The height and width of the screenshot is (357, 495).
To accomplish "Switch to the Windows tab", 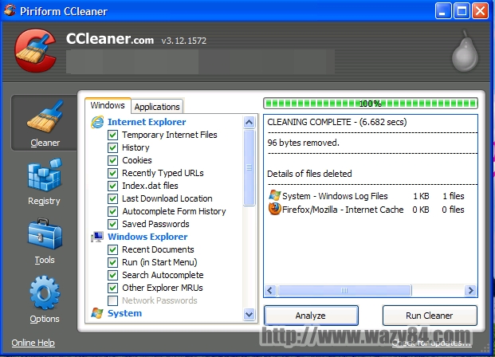I will point(108,105).
